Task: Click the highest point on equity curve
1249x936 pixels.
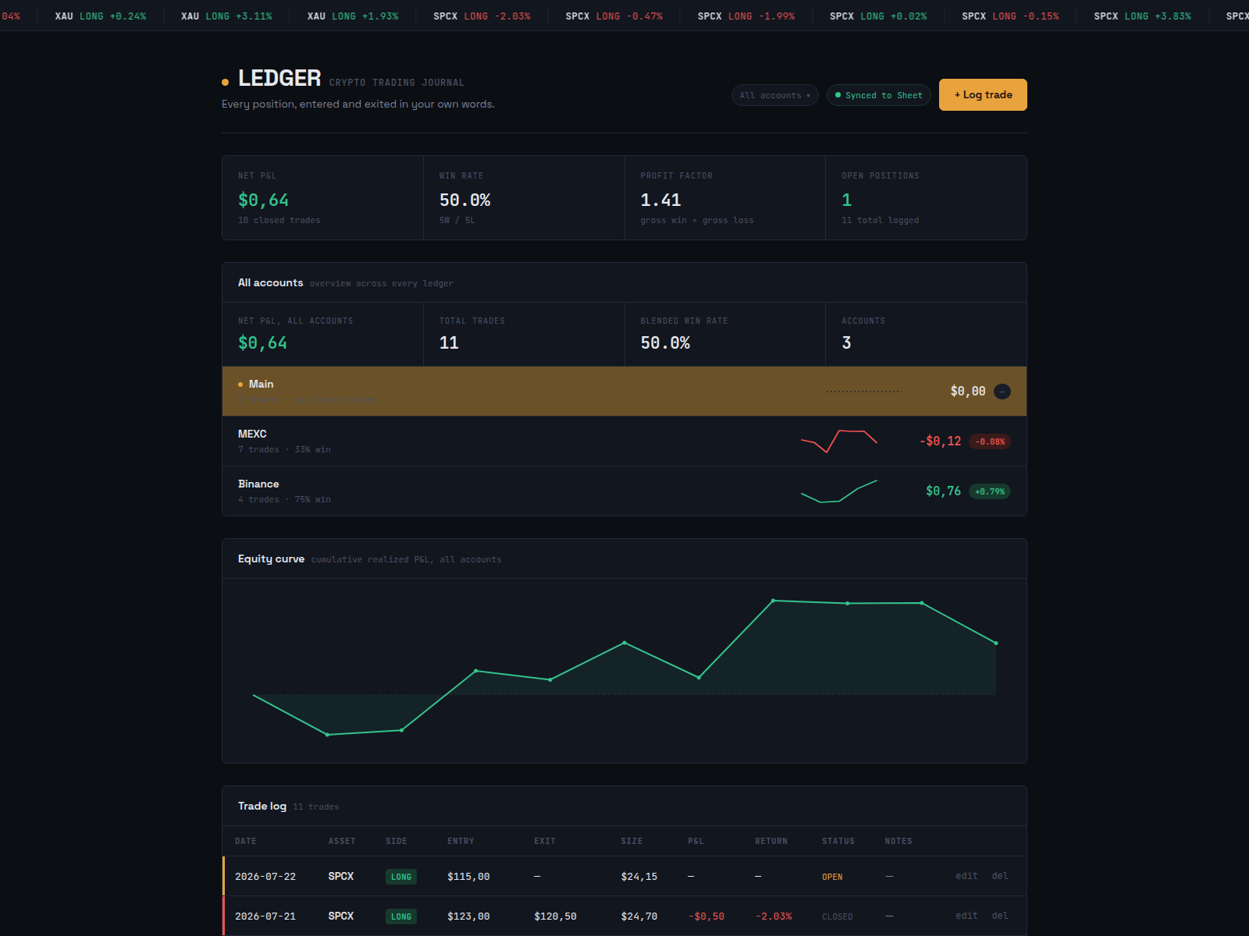Action: [x=773, y=601]
